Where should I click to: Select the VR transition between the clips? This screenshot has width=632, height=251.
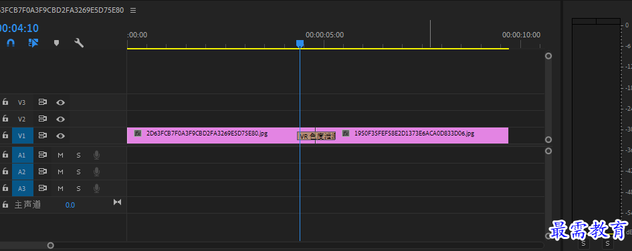[x=316, y=136]
